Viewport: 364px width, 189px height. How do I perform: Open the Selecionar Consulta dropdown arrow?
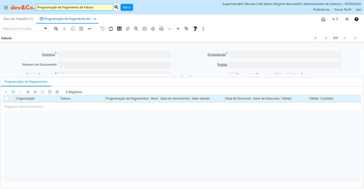click(45, 29)
